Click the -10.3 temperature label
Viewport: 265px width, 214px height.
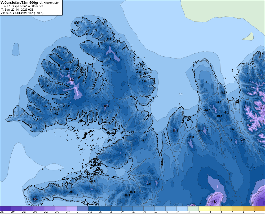(207, 110)
